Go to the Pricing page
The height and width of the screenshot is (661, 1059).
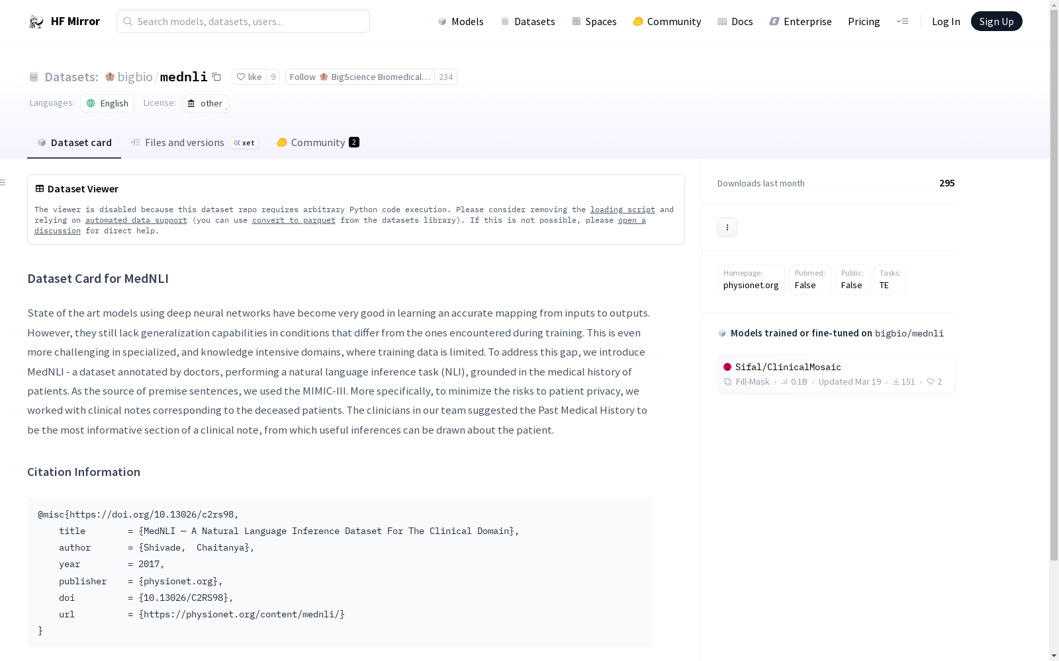(864, 21)
